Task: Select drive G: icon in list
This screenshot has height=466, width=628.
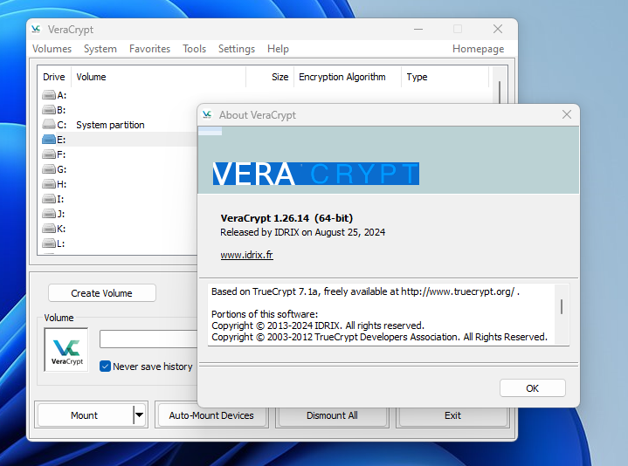Action: tap(49, 169)
